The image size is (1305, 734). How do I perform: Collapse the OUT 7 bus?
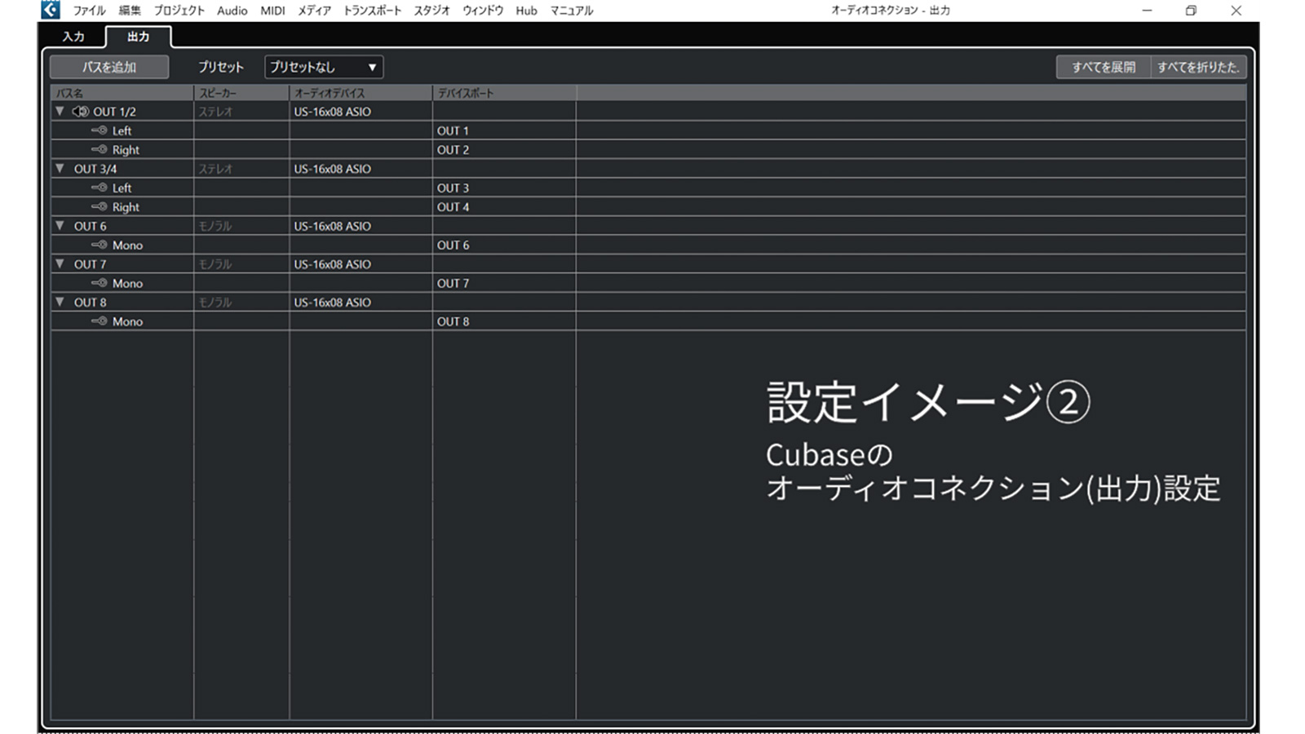click(60, 263)
